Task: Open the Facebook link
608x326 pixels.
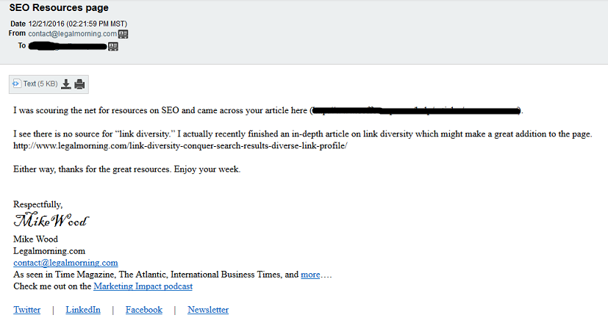Action: point(143,310)
